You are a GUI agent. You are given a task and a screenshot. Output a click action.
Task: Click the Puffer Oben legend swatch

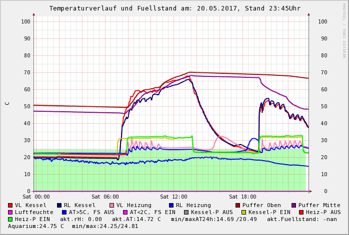238,205
